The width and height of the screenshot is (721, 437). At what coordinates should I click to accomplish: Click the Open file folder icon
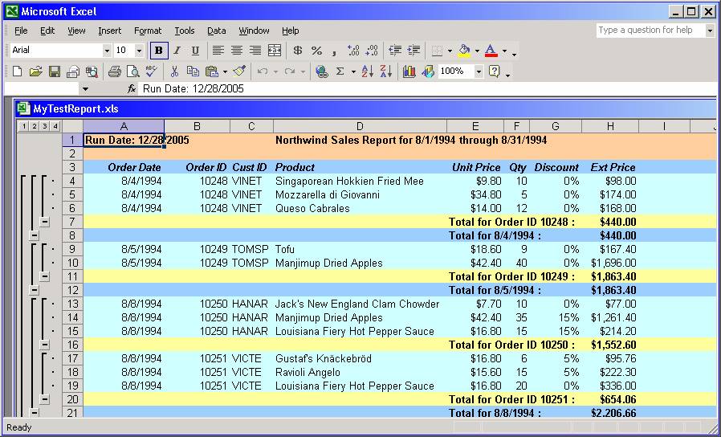pyautogui.click(x=35, y=71)
